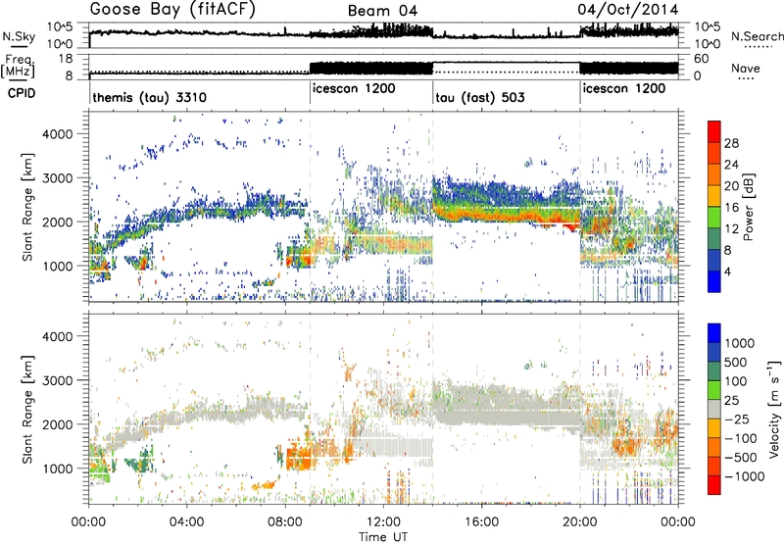Click the 'Power [dB]' color bar title

pos(748,207)
